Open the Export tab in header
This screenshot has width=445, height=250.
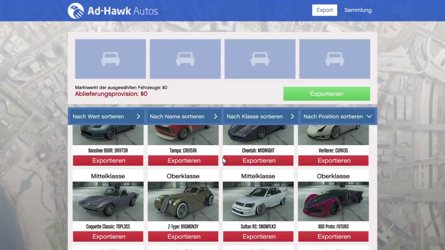point(325,10)
